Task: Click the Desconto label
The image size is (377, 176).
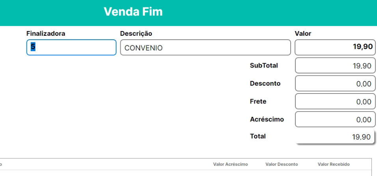Action: (265, 84)
